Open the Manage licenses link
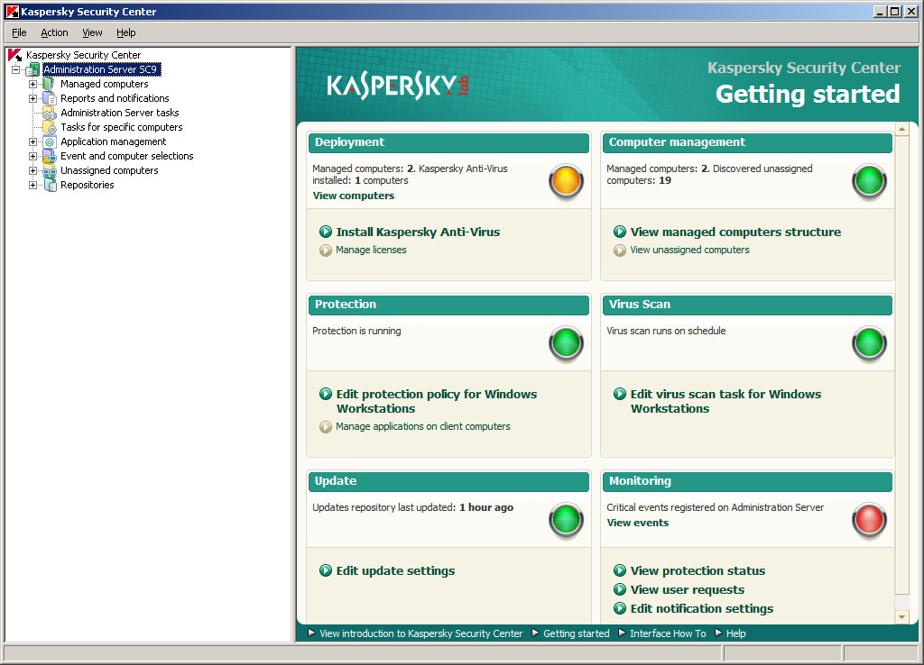Image resolution: width=924 pixels, height=665 pixels. coord(371,251)
